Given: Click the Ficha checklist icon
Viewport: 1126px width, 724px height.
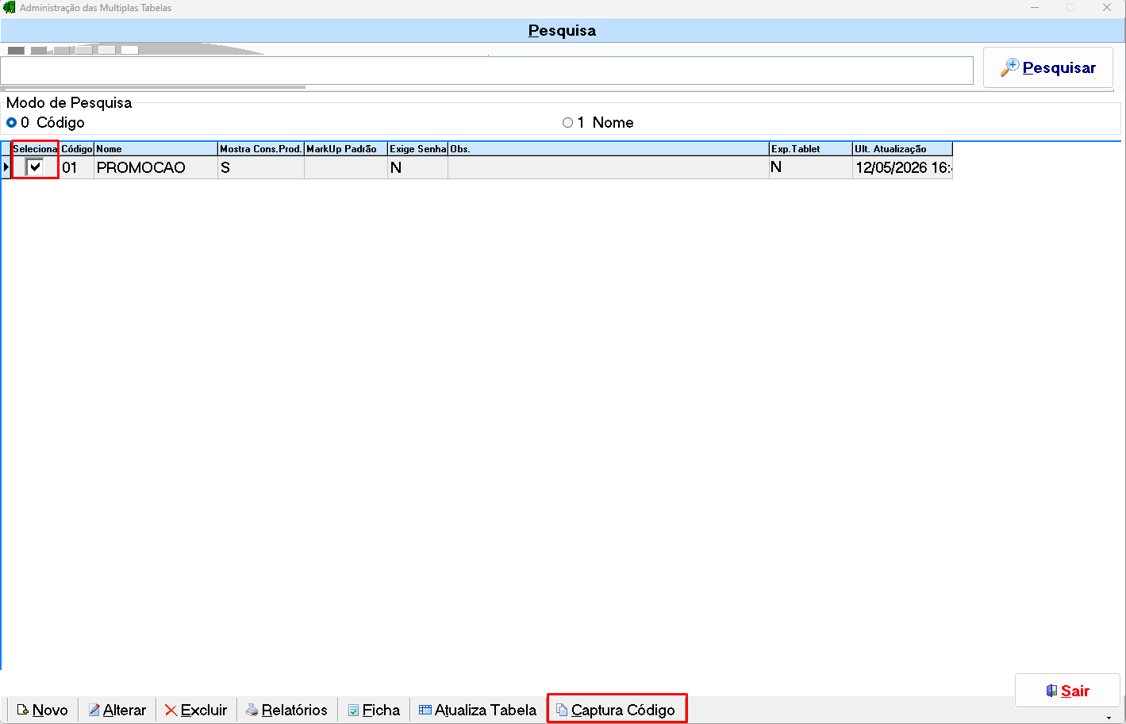Looking at the screenshot, I should tap(353, 710).
